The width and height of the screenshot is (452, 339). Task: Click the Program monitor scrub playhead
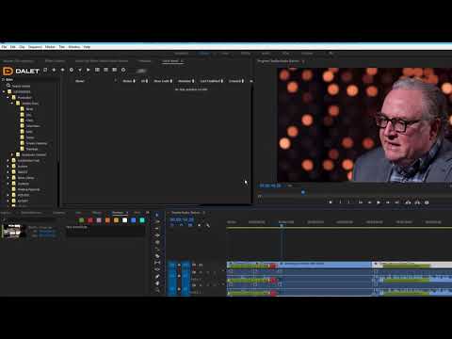(x=303, y=192)
